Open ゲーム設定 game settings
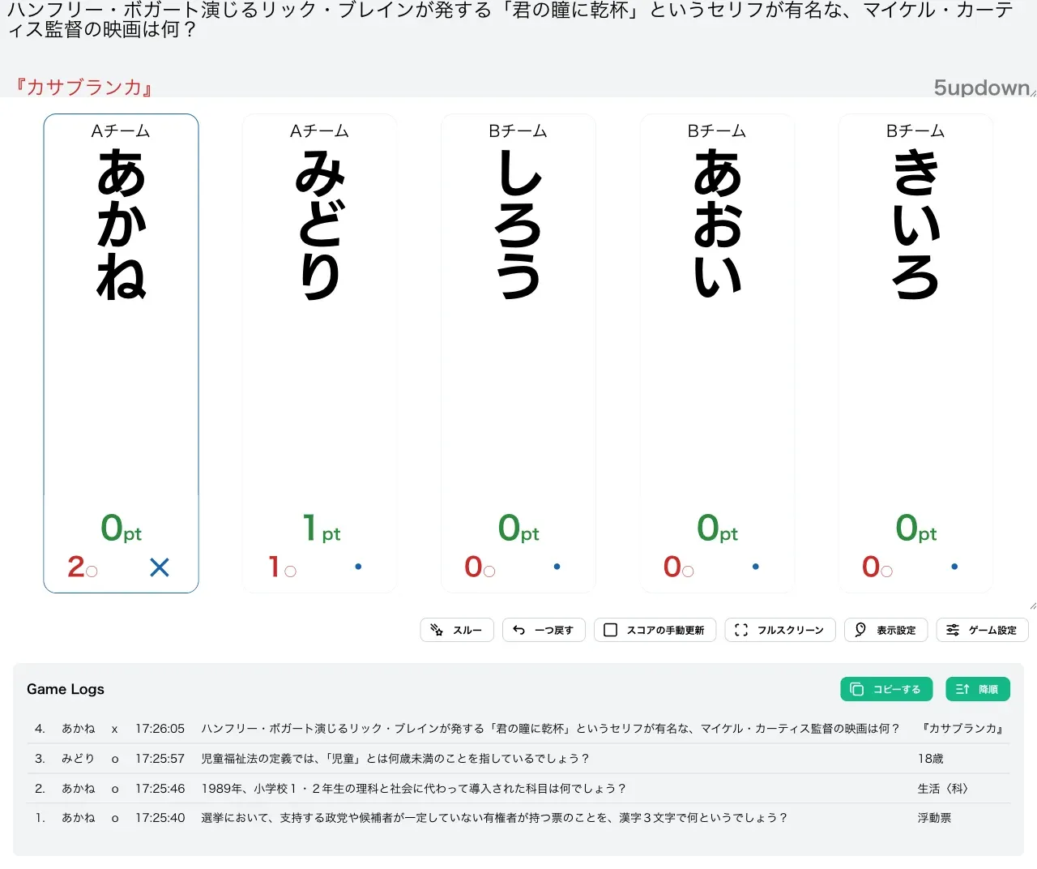The height and width of the screenshot is (869, 1037). (982, 630)
